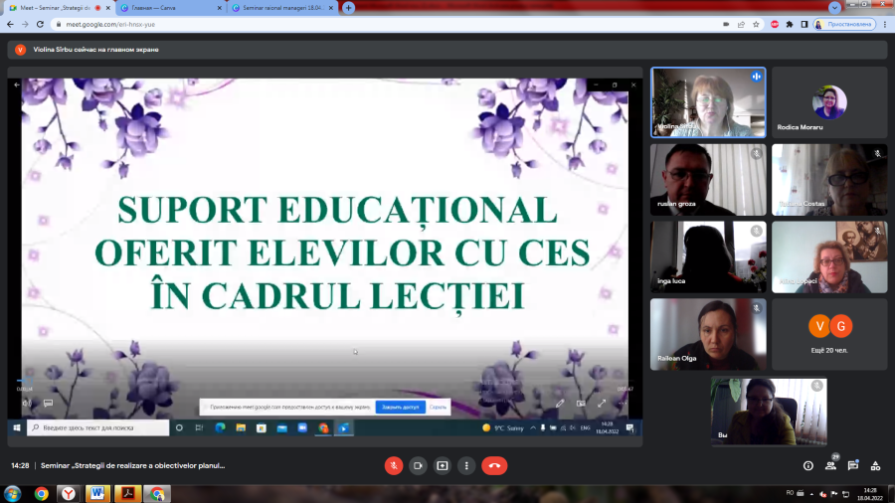Toggle the camera button in Meet
895x503 pixels.
(x=418, y=466)
